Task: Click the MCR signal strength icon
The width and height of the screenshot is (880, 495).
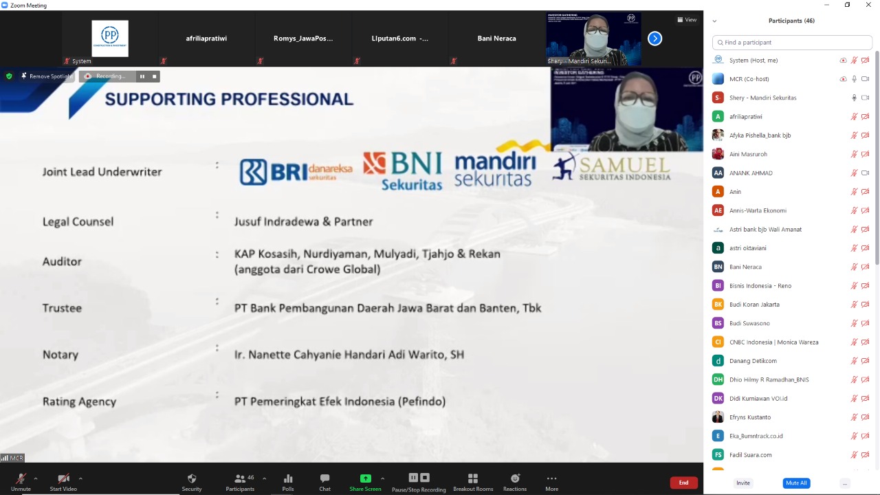Action: tap(5, 458)
